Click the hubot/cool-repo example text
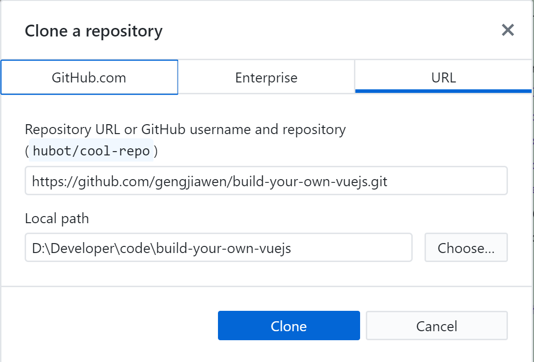This screenshot has height=362, width=534. 92,152
